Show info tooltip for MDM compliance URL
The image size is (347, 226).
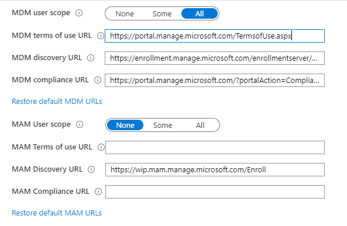(x=98, y=80)
